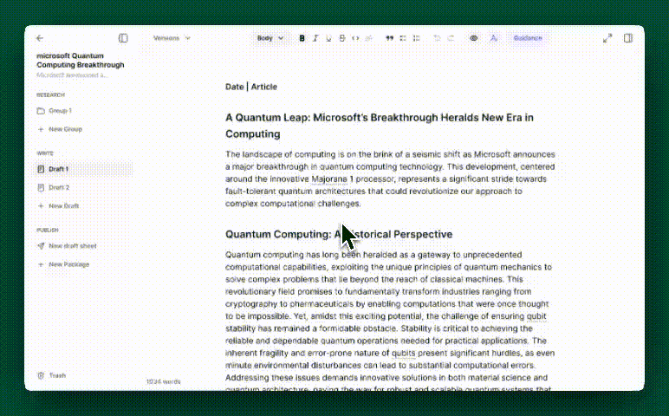Open the Guidance panel
The width and height of the screenshot is (669, 416).
pyautogui.click(x=528, y=38)
